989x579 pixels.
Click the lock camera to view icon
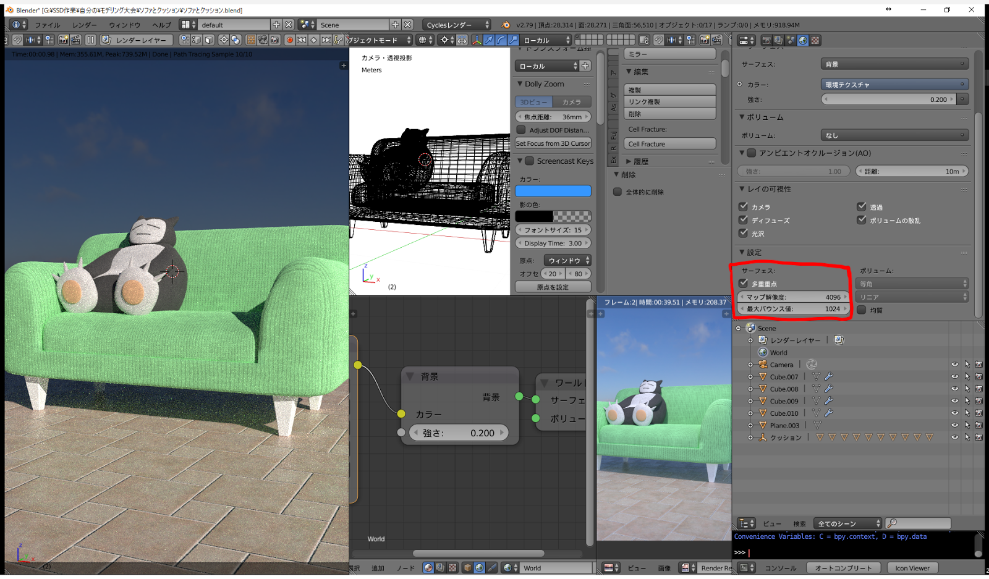tap(643, 40)
